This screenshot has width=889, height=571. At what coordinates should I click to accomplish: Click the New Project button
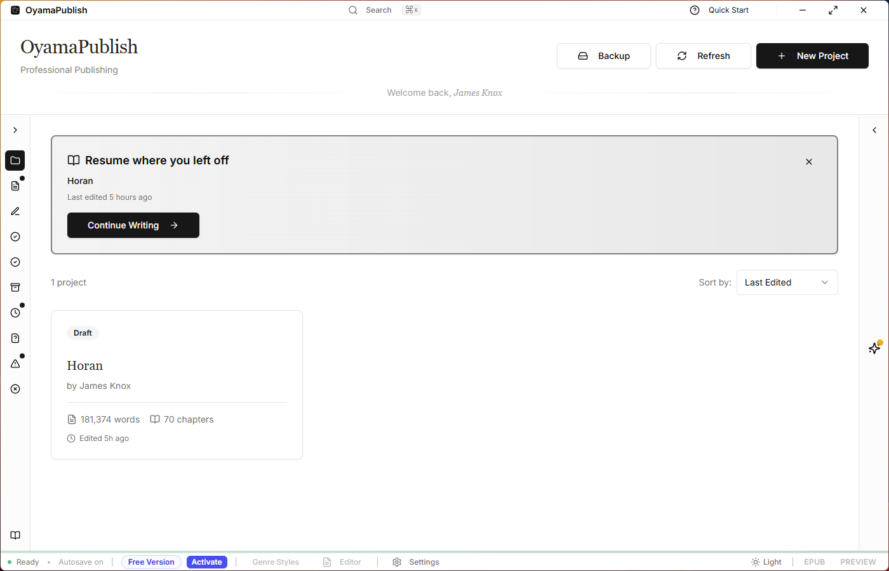tap(812, 56)
